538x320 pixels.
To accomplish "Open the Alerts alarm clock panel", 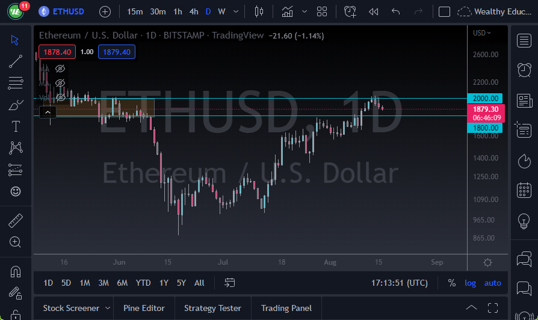I will (x=524, y=70).
